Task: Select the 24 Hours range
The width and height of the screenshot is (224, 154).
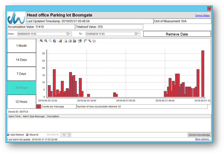Action: pyautogui.click(x=22, y=88)
